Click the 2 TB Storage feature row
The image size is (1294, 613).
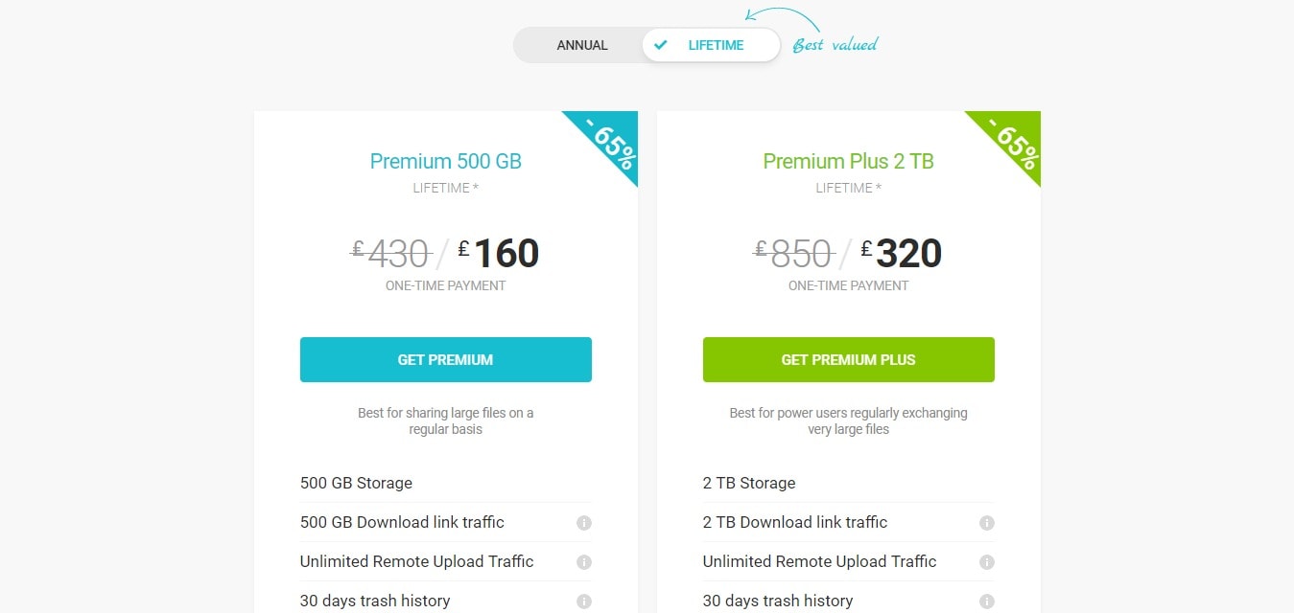click(x=849, y=483)
